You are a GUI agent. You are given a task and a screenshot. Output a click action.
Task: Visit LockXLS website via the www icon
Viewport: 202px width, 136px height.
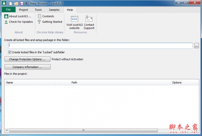(x=74, y=19)
